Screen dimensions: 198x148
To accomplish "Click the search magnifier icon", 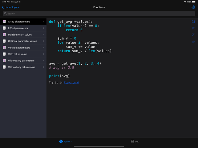I will tap(5, 14).
